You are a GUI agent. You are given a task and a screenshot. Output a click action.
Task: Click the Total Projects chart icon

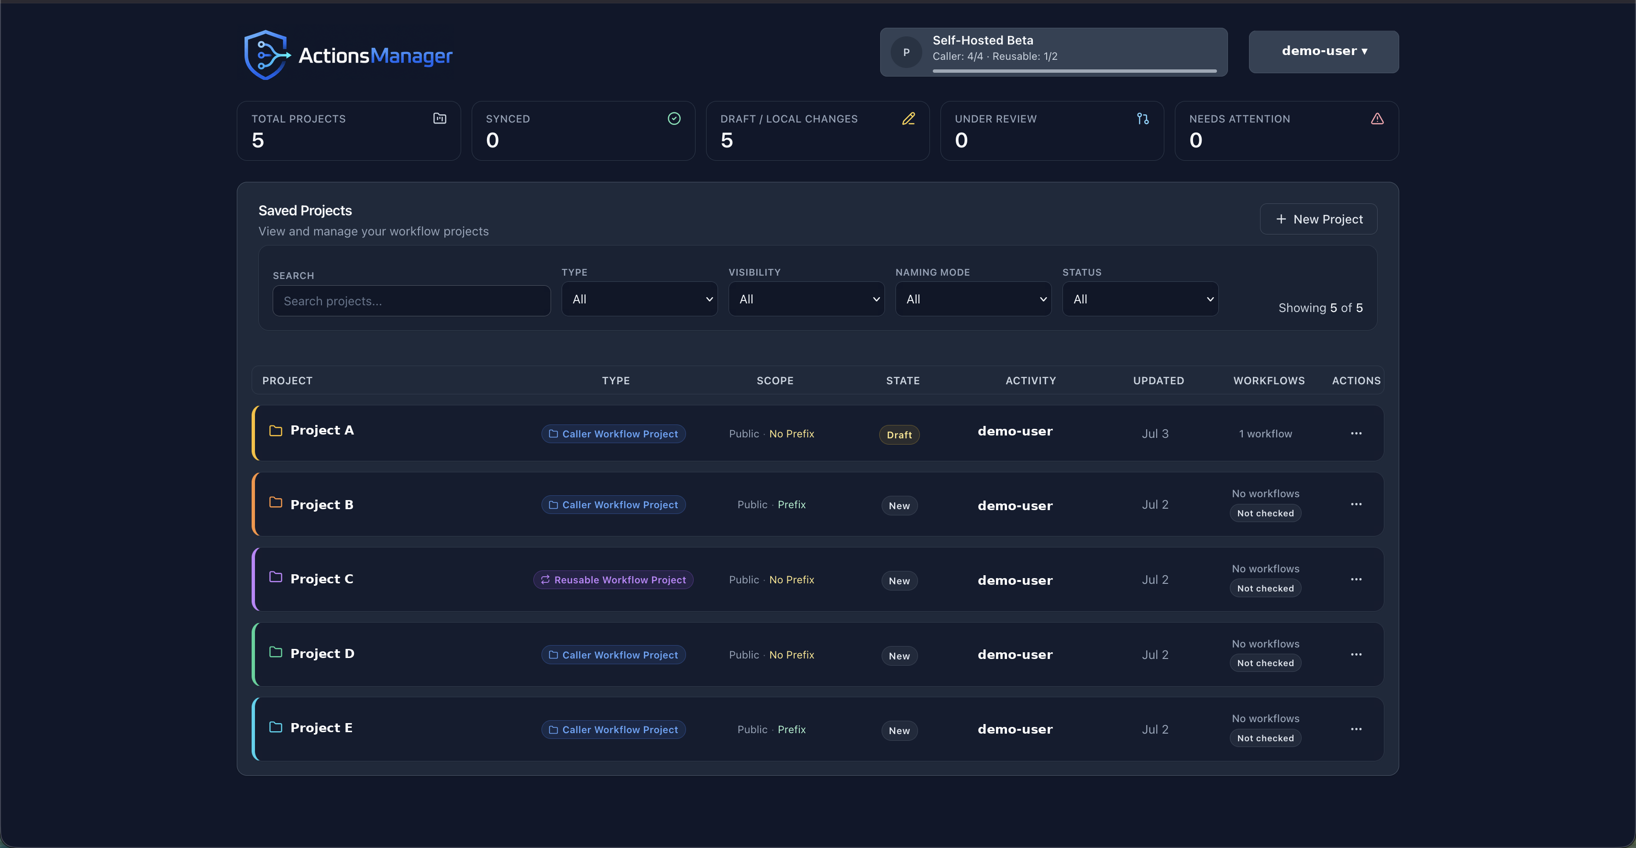[440, 118]
